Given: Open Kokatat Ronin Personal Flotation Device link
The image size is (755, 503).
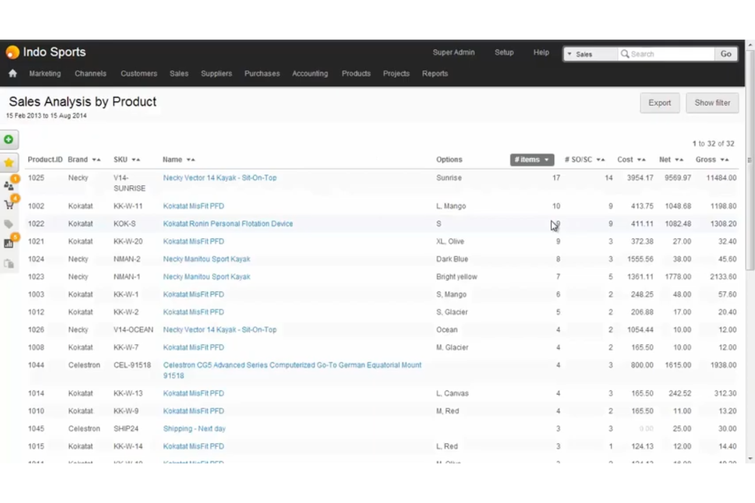Looking at the screenshot, I should click(x=228, y=224).
